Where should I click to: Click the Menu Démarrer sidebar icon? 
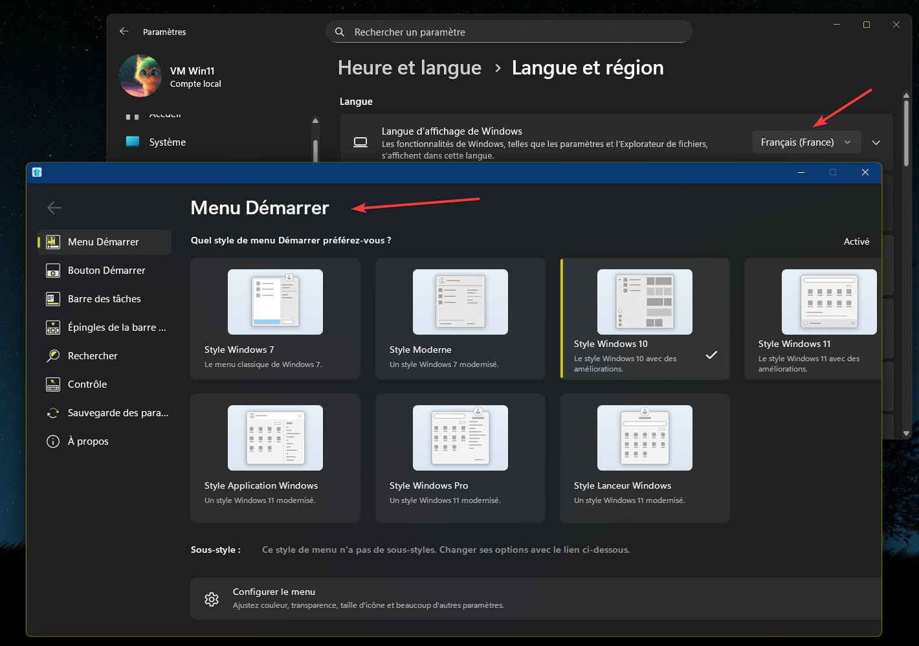tap(53, 242)
